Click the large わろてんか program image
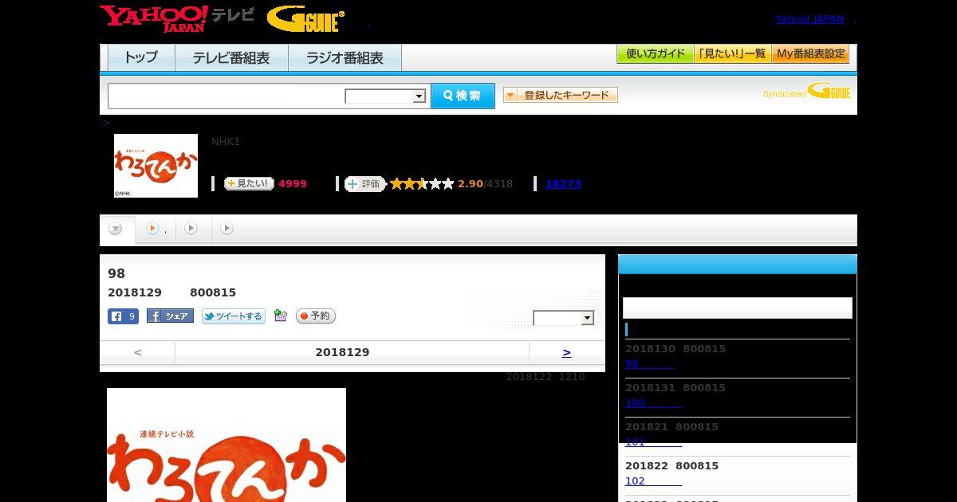 coord(226,445)
